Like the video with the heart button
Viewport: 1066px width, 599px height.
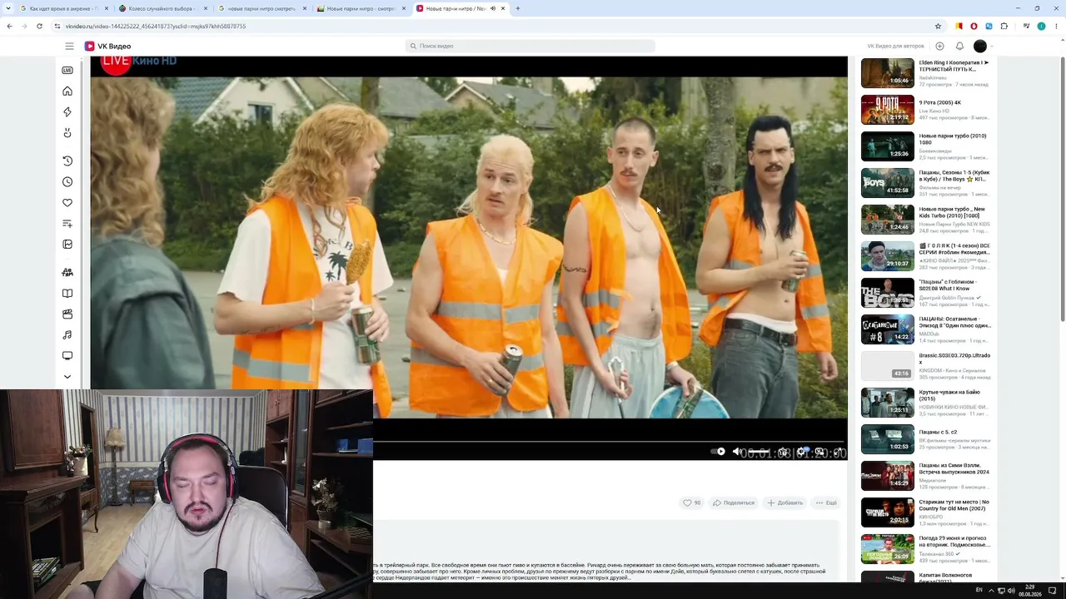tap(691, 502)
